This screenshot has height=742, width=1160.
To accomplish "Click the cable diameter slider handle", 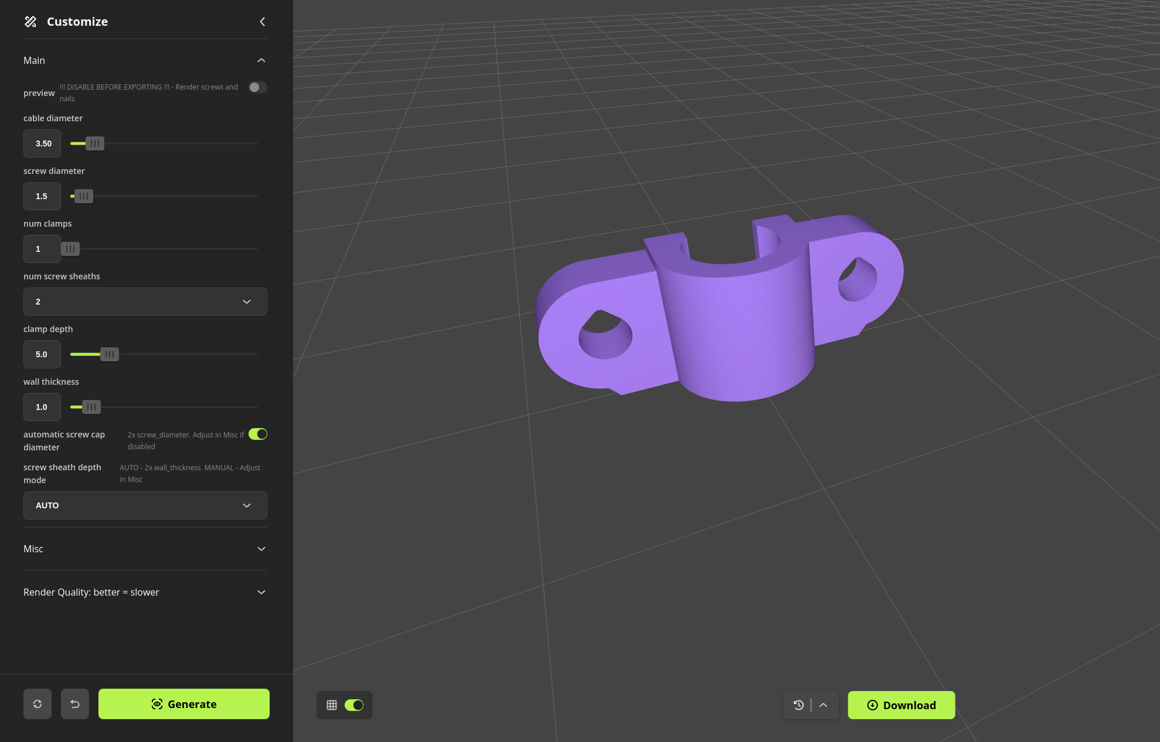I will coord(95,143).
